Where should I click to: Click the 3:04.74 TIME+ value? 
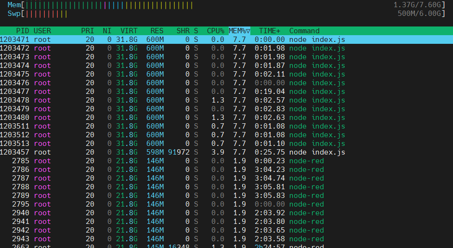tap(270, 178)
